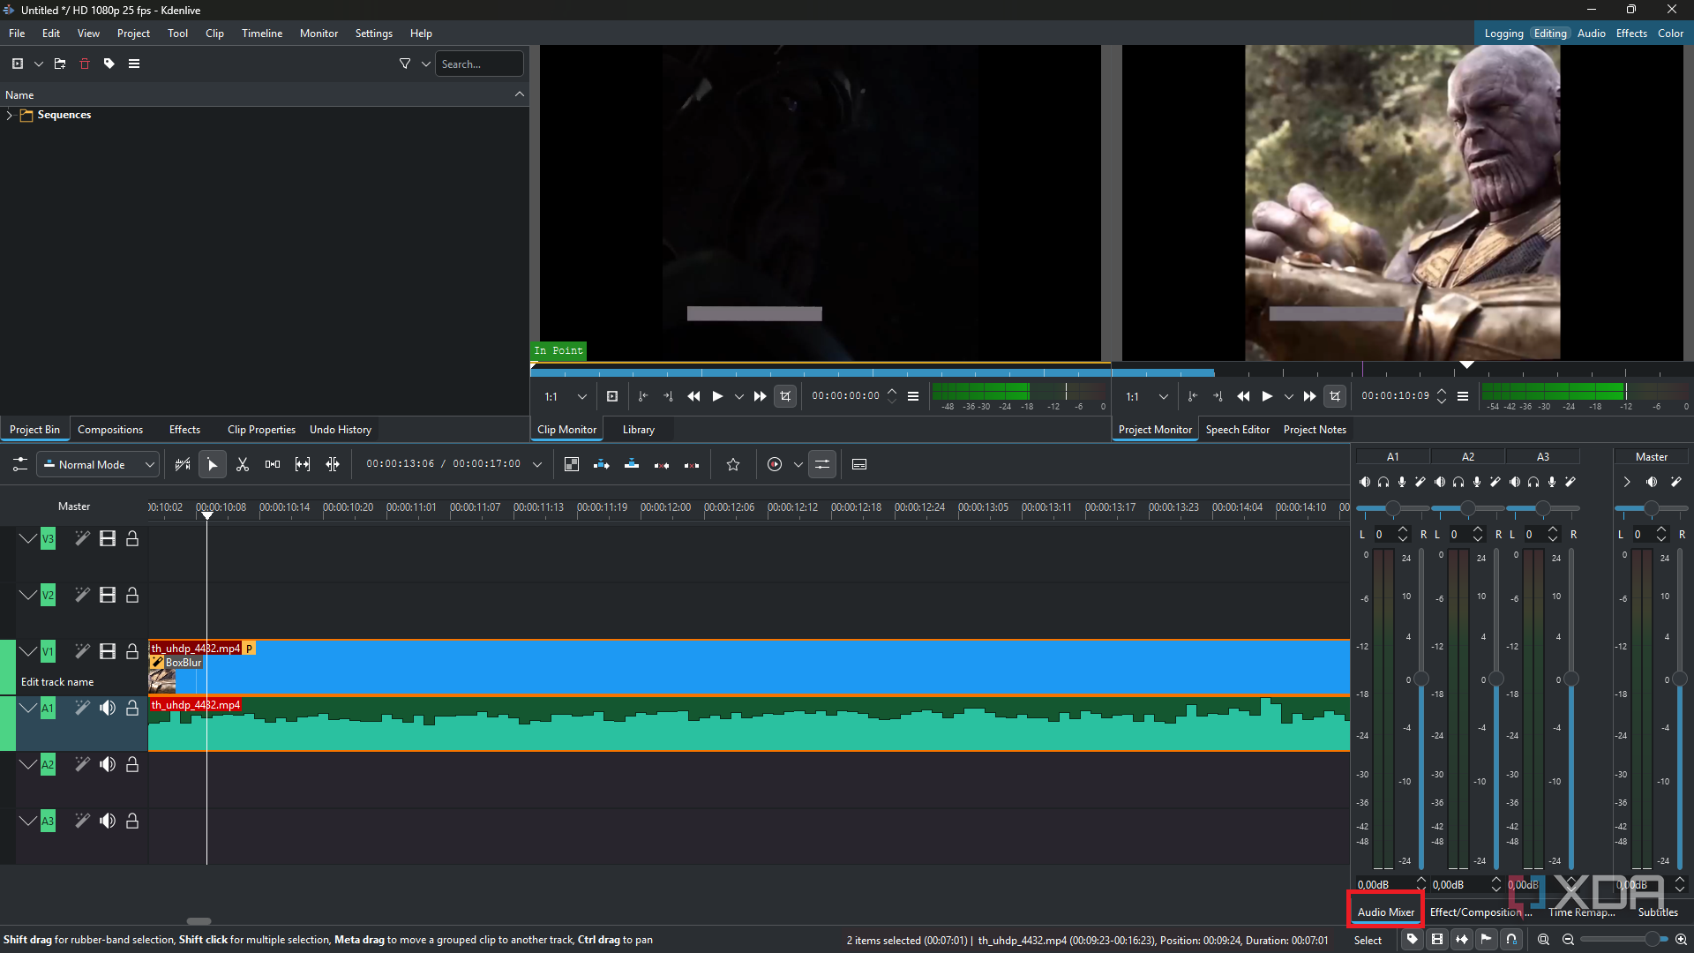Image resolution: width=1694 pixels, height=953 pixels.
Task: Switch to the Speech Editor tab
Action: tap(1238, 430)
